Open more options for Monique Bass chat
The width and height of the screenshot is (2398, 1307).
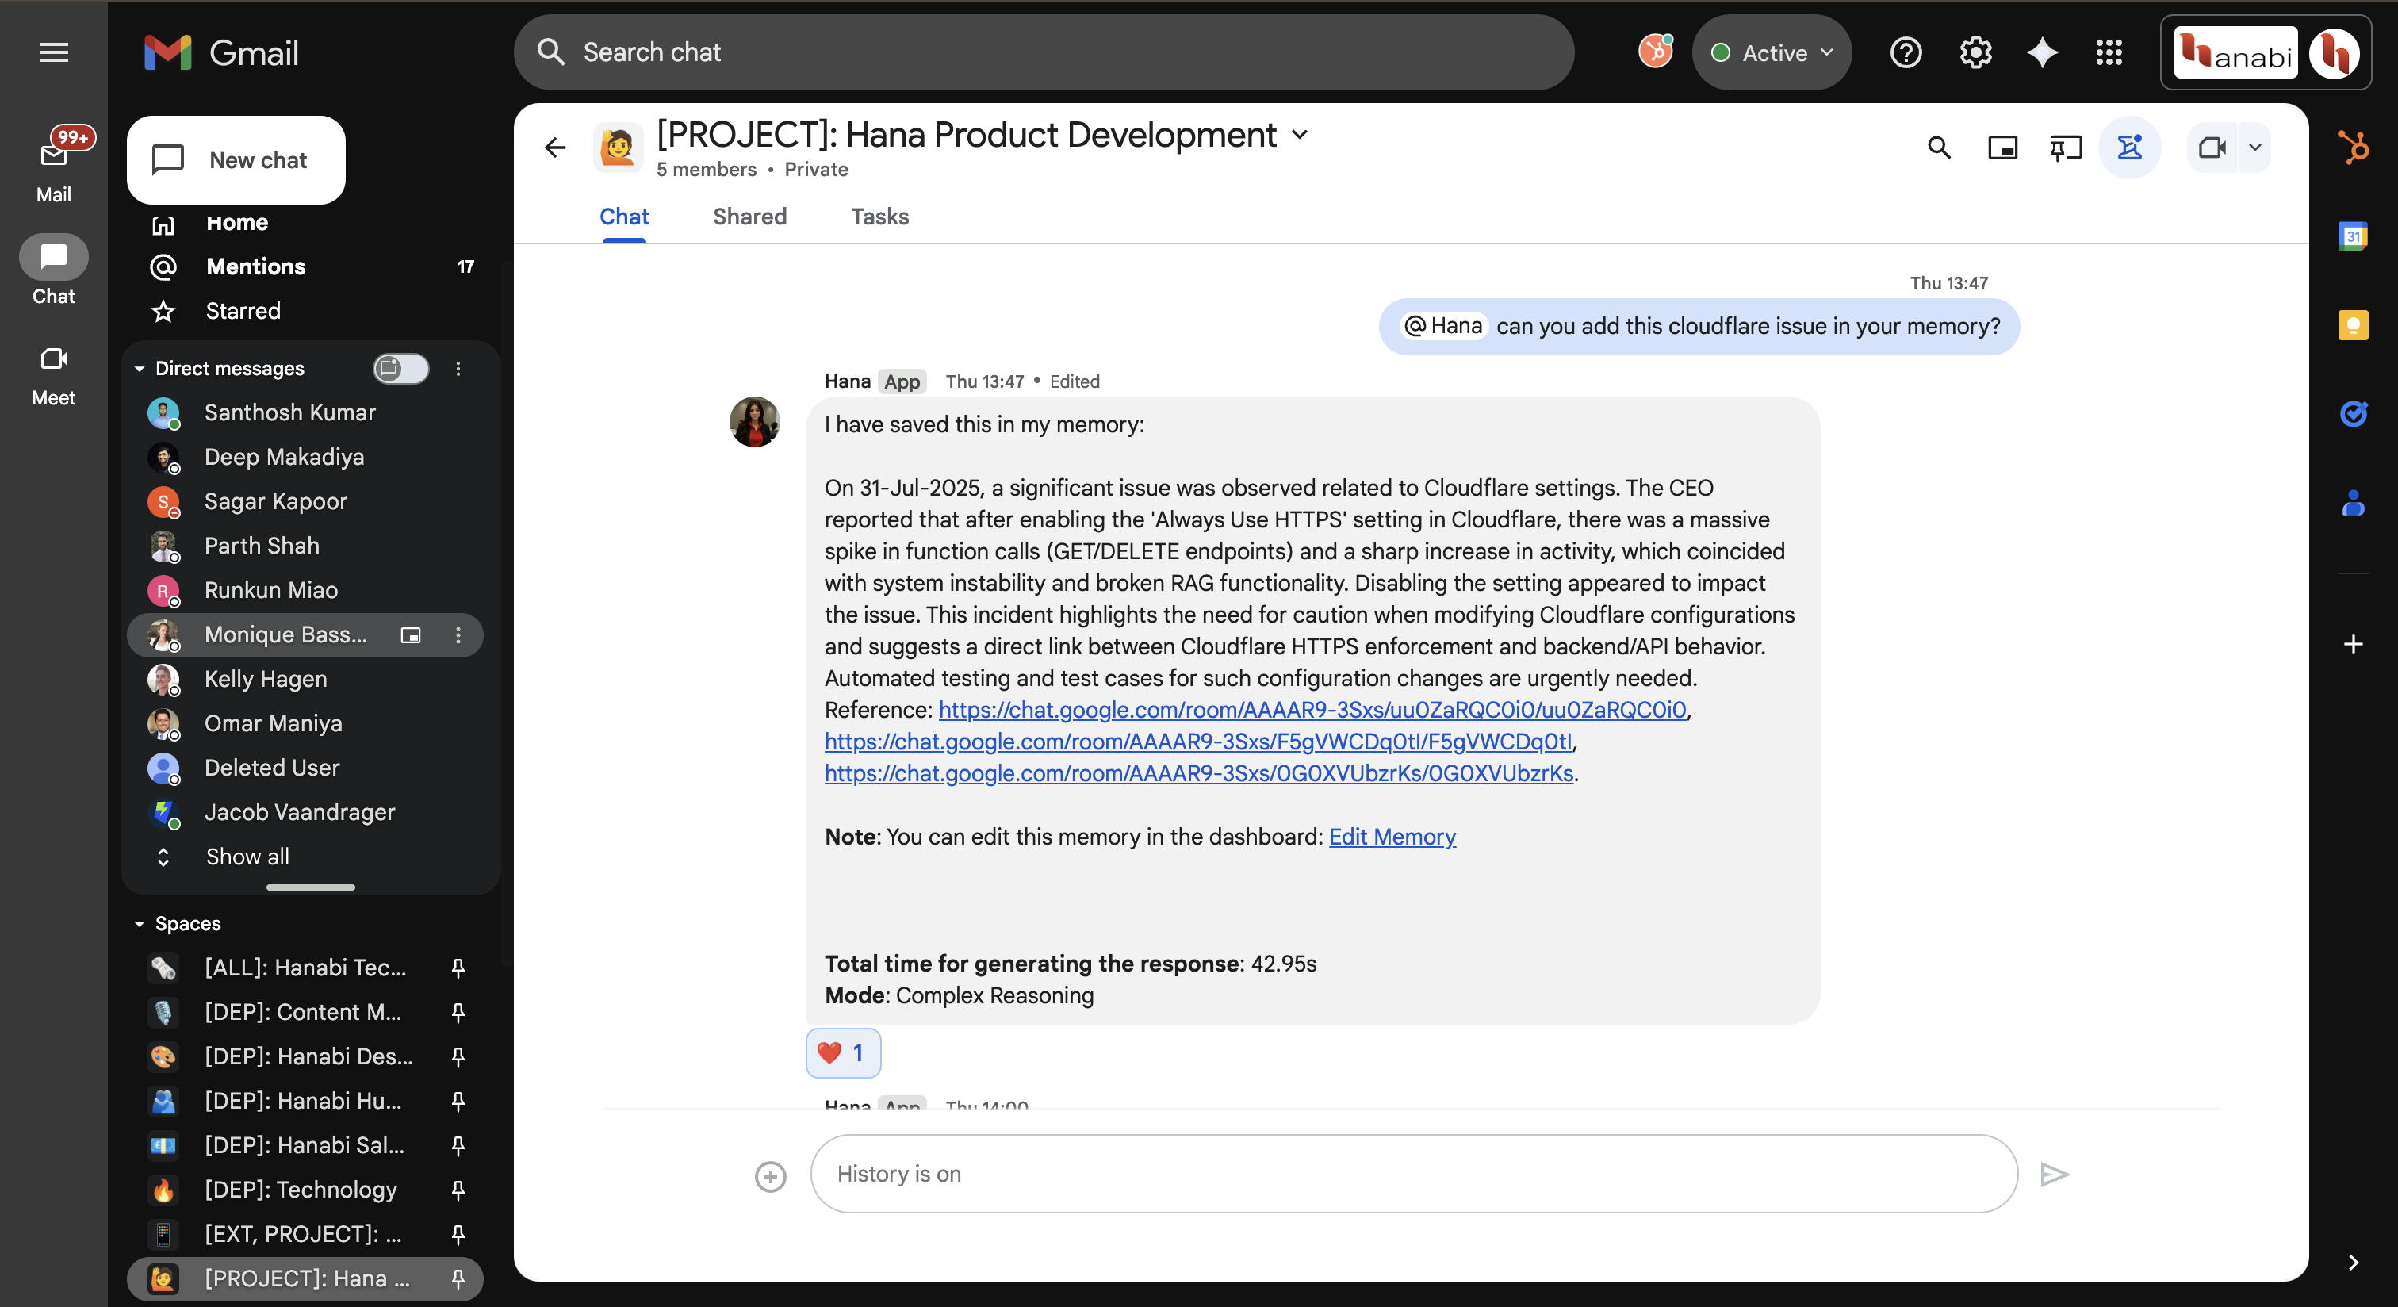(x=458, y=635)
